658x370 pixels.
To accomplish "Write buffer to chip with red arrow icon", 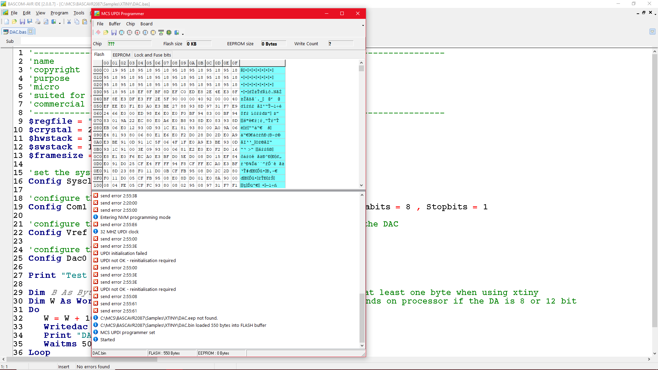I will (x=137, y=32).
